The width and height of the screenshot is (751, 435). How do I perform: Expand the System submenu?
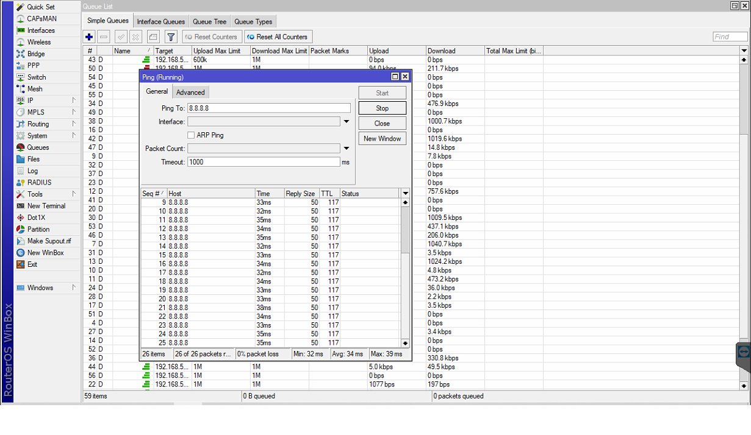pos(74,136)
